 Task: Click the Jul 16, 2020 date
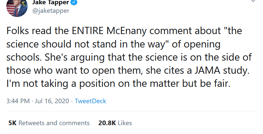coord(53,101)
